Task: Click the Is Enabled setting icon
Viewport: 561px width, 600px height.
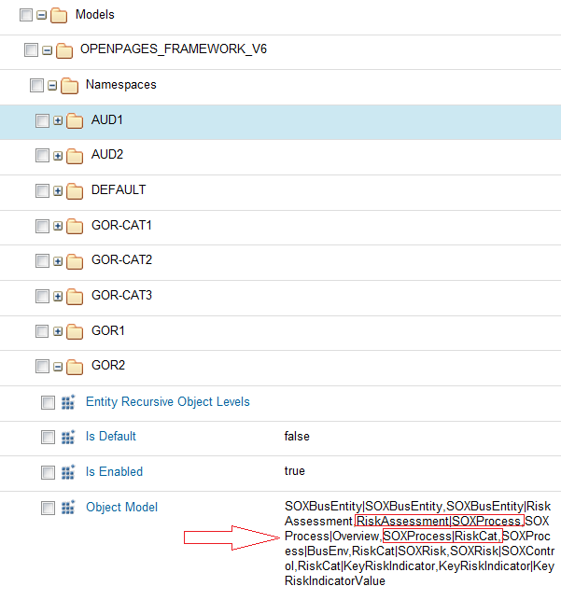Action: tap(68, 472)
